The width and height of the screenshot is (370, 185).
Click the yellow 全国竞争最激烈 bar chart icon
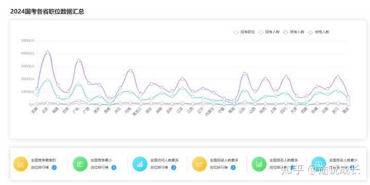coord(21,164)
